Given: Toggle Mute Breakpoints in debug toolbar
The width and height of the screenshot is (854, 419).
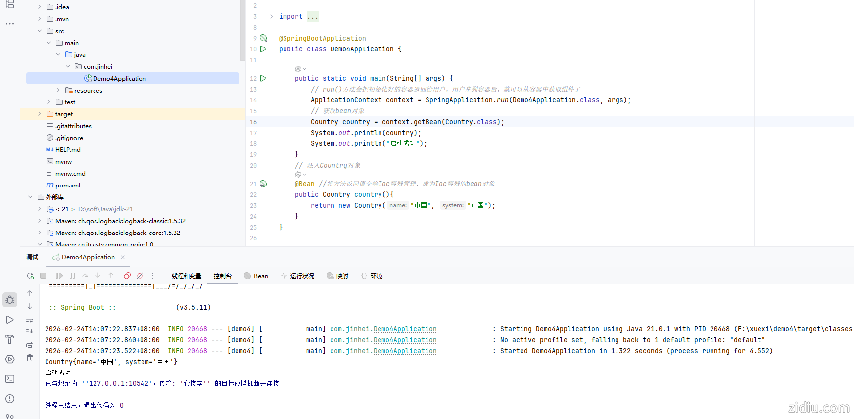Looking at the screenshot, I should point(140,276).
